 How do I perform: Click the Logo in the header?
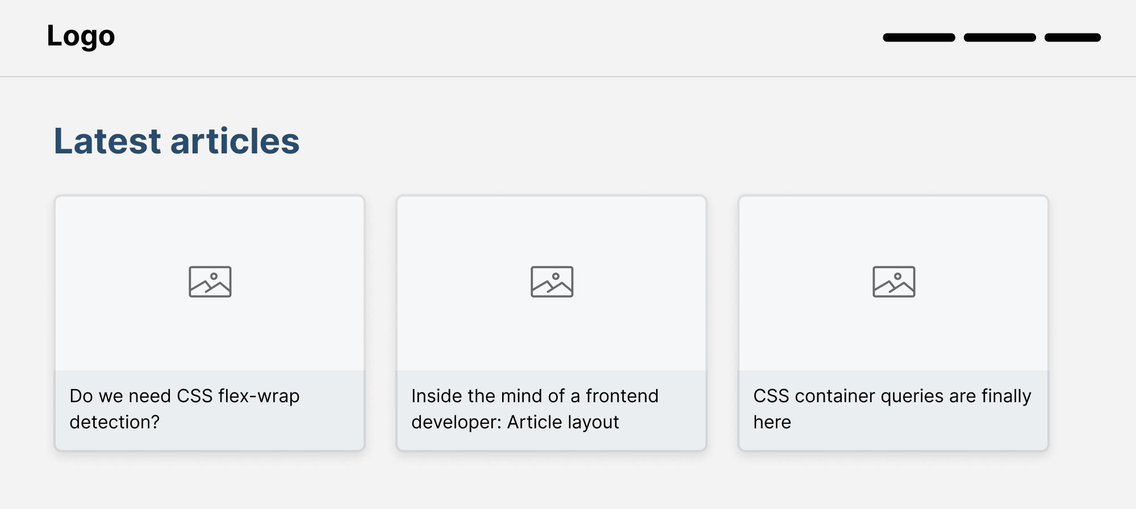tap(81, 36)
